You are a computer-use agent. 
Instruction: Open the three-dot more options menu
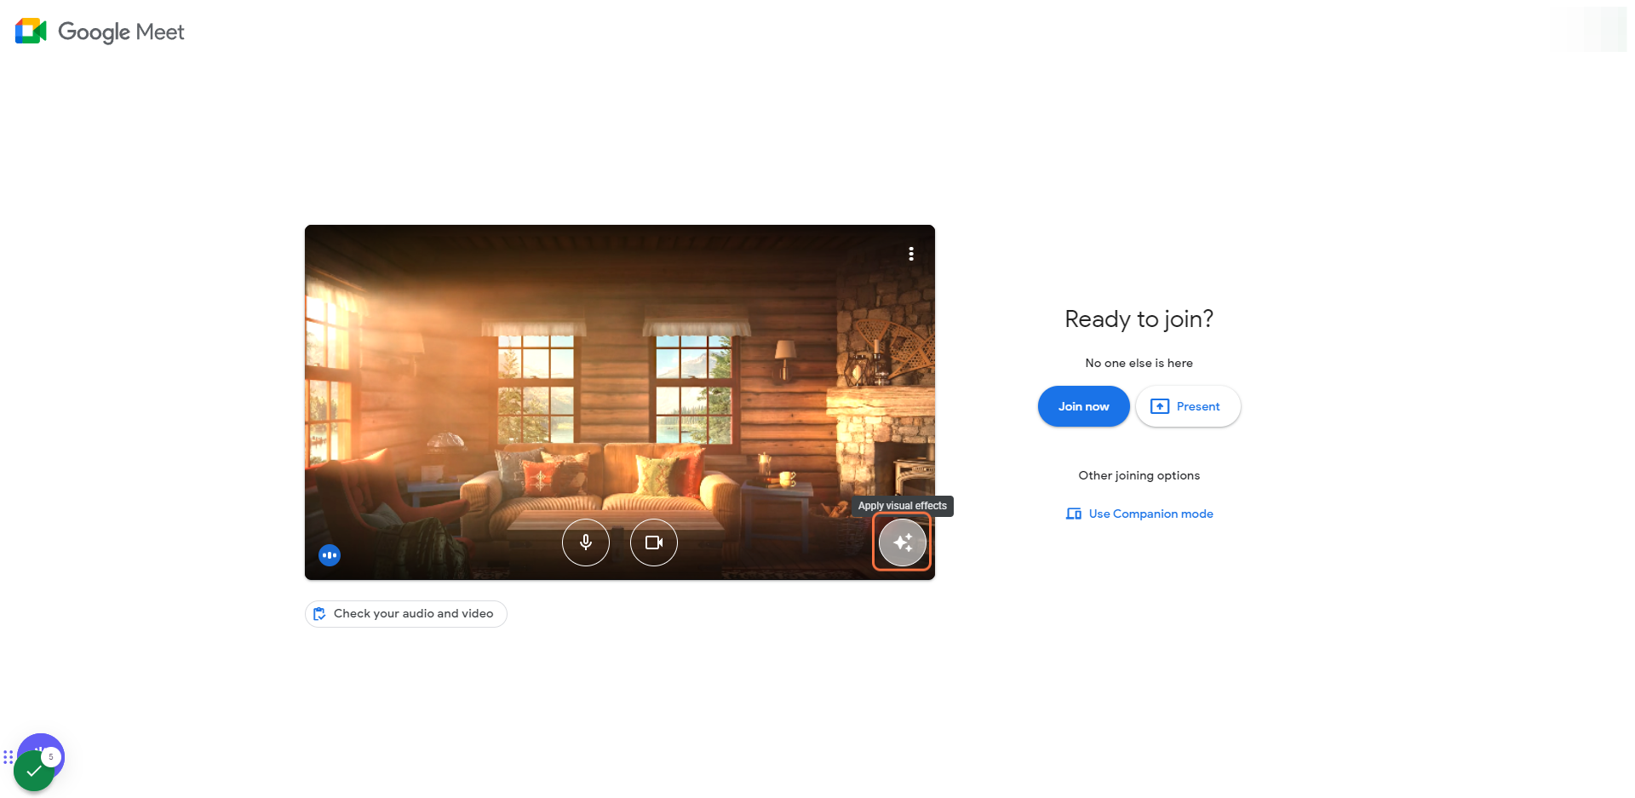click(x=911, y=254)
